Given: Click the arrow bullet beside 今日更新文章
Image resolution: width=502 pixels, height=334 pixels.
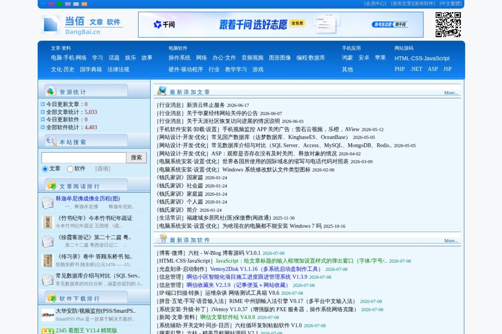Looking at the screenshot, I should pyautogui.click(x=43, y=104).
